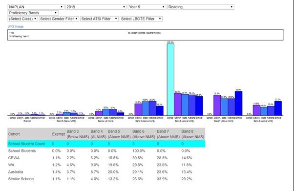Open the (Select Class) dropdown
This screenshot has width=294, height=191.
tap(22, 19)
